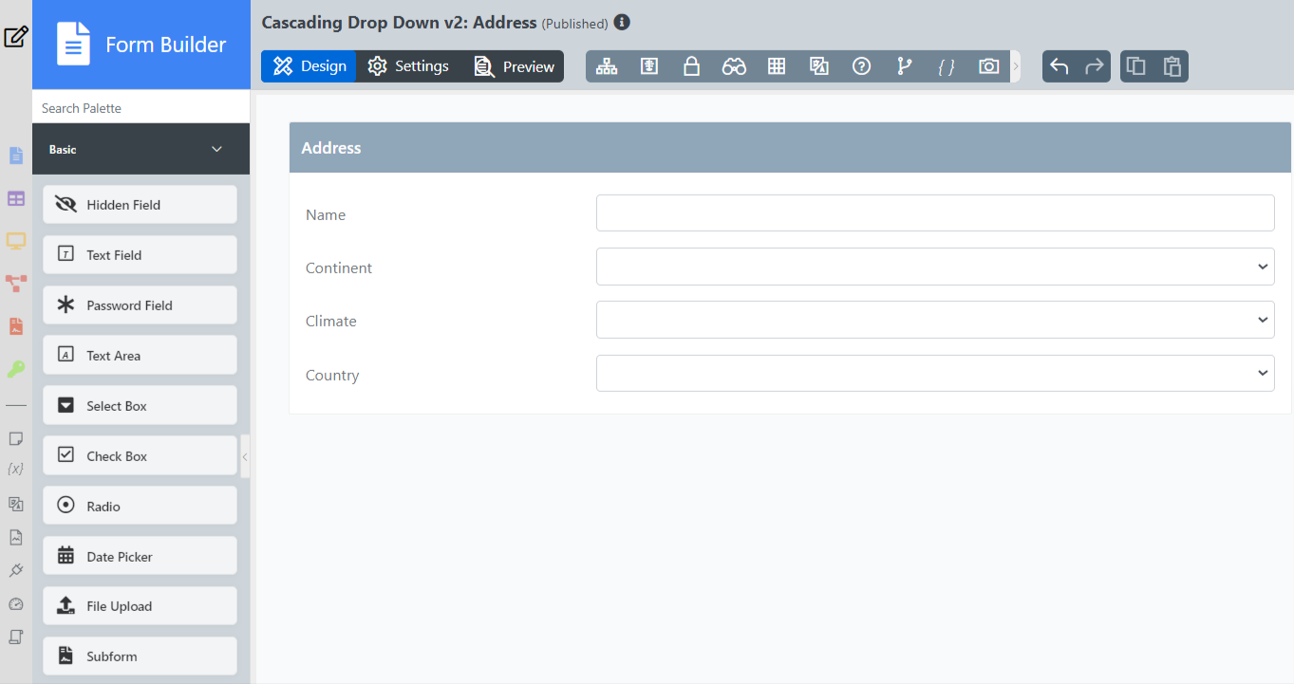Click the paste clipboard toolbar icon
Screen dimensions: 1294x684
[1172, 66]
